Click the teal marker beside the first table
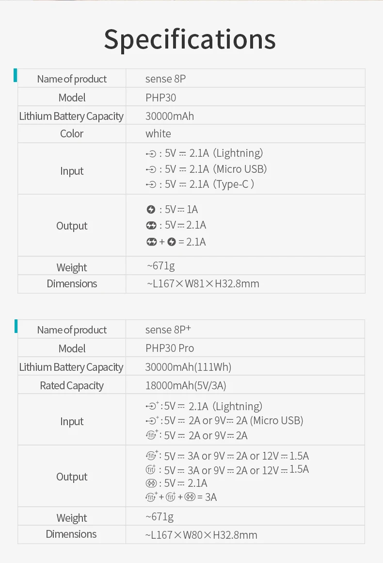The height and width of the screenshot is (563, 383). pyautogui.click(x=16, y=75)
